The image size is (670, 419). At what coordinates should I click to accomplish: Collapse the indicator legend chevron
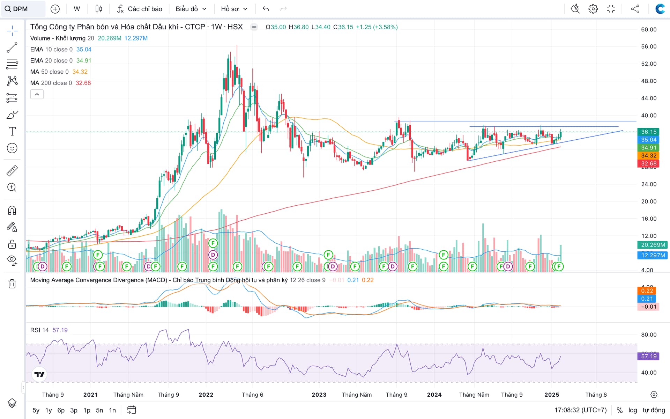37,94
